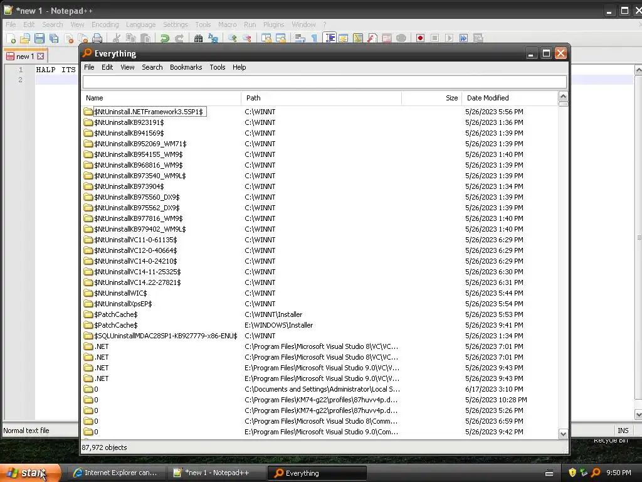Open Notepad++ Plugins menu
The height and width of the screenshot is (482, 642).
pyautogui.click(x=274, y=24)
